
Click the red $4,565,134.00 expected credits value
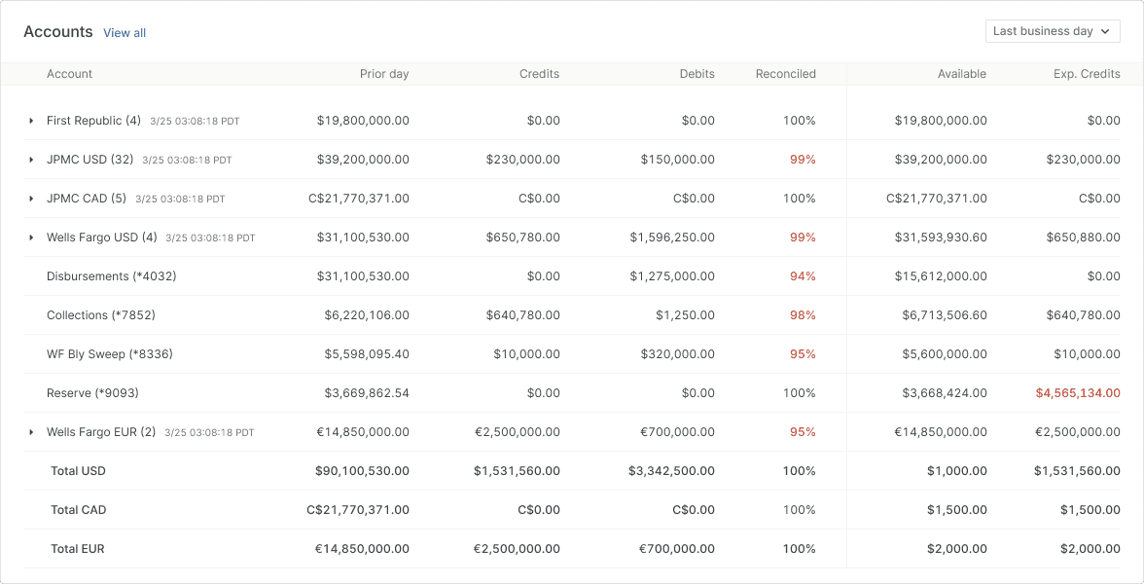pyautogui.click(x=1077, y=393)
